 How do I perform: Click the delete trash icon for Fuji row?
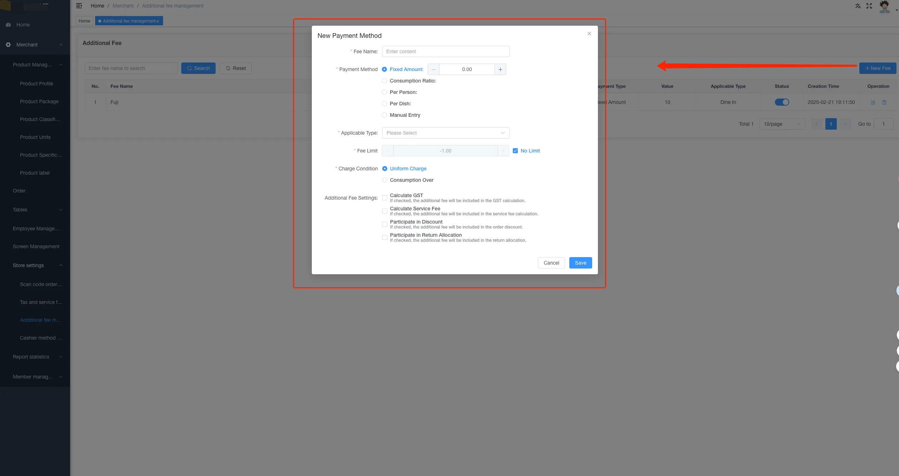(884, 102)
